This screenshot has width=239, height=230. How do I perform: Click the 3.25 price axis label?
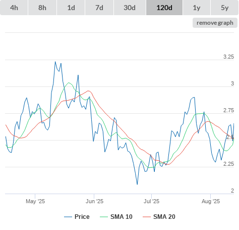tap(228, 57)
